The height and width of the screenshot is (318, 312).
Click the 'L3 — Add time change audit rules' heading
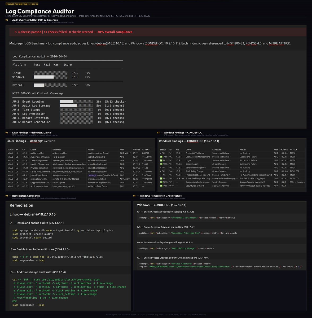click(x=38, y=272)
